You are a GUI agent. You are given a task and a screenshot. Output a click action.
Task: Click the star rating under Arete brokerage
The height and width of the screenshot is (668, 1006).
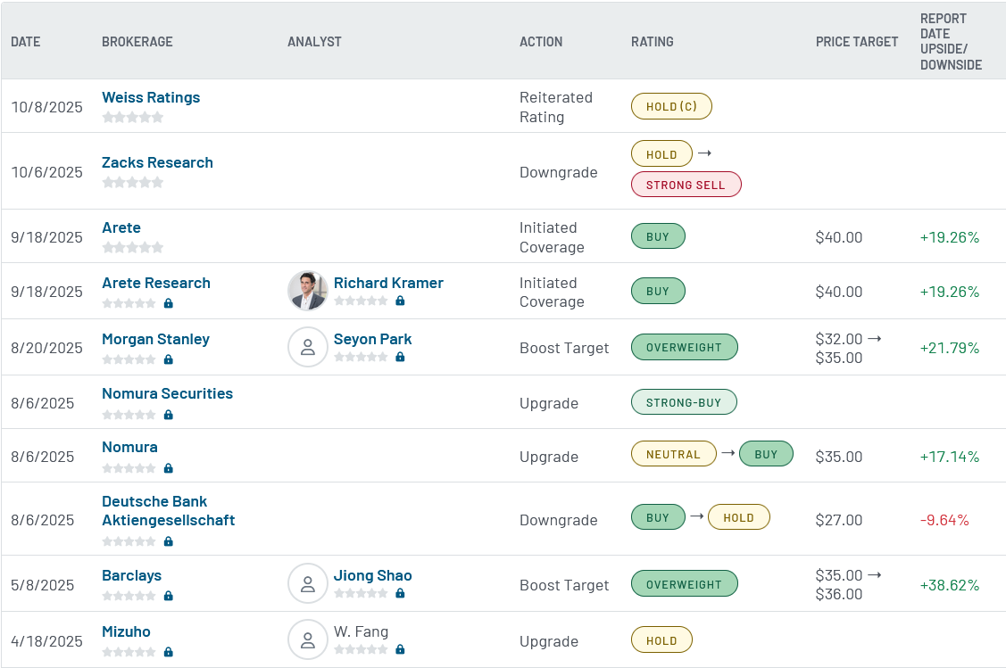[x=133, y=247]
